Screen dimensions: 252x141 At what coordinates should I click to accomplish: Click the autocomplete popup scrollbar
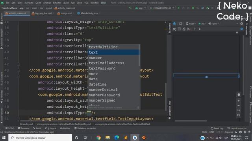pos(139,55)
